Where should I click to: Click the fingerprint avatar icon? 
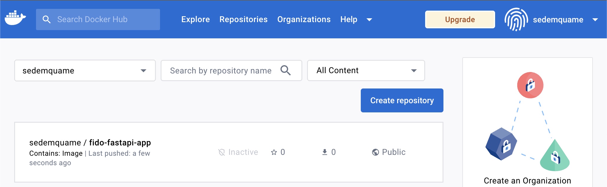click(516, 19)
